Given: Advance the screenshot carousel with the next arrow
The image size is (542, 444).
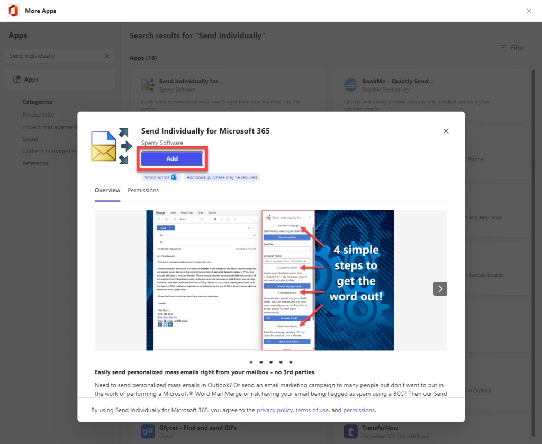Looking at the screenshot, I should click(440, 289).
